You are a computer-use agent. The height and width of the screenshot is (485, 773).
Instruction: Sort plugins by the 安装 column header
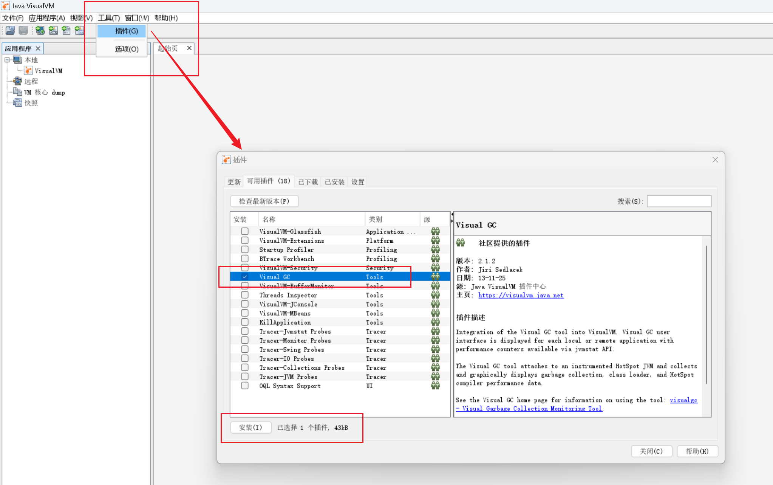pos(244,219)
